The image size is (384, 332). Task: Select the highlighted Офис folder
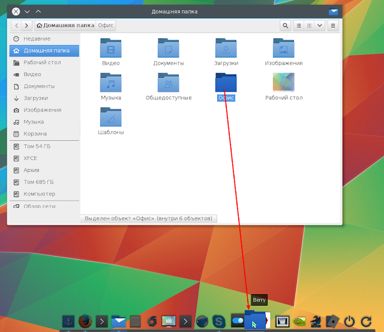click(x=226, y=87)
